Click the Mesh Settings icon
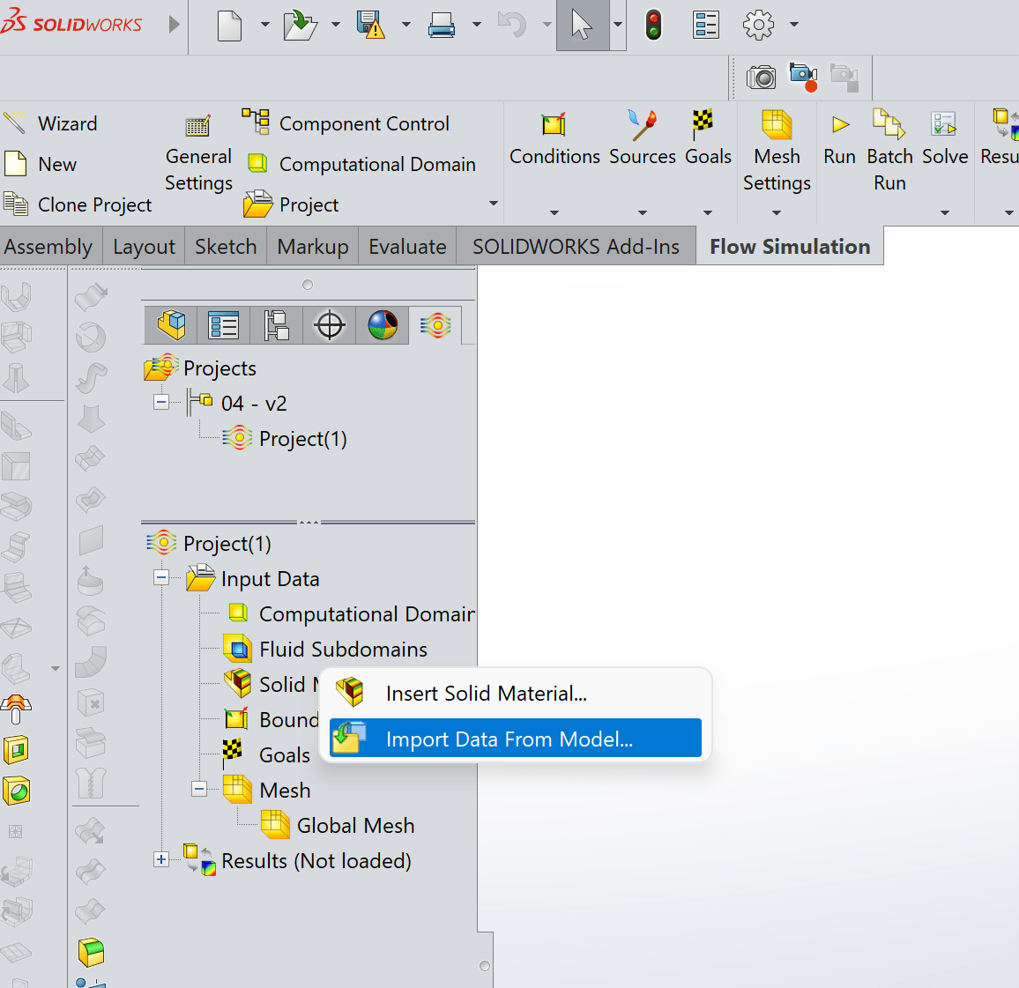Screen dimensions: 1019x988 tap(777, 124)
